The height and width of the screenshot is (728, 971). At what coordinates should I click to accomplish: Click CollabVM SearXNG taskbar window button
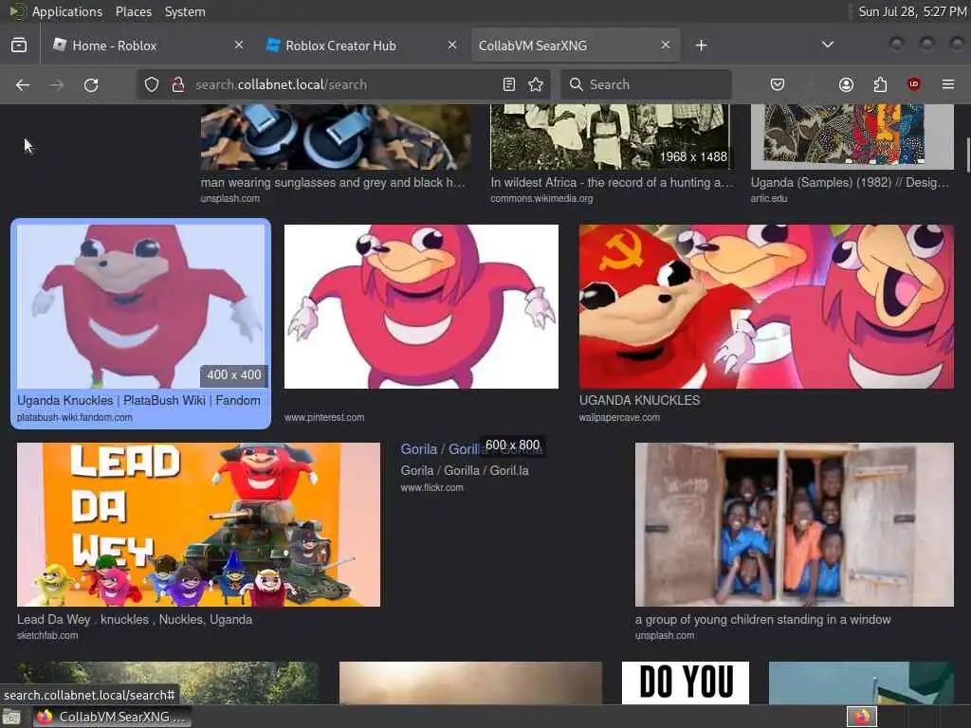pyautogui.click(x=112, y=717)
